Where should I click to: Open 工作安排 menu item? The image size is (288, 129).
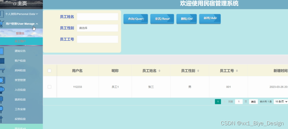pos(20,109)
